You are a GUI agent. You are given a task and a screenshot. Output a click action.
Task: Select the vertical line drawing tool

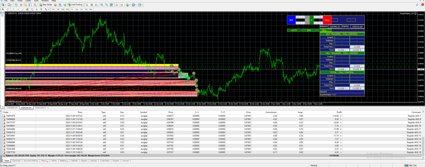(x=13, y=9)
